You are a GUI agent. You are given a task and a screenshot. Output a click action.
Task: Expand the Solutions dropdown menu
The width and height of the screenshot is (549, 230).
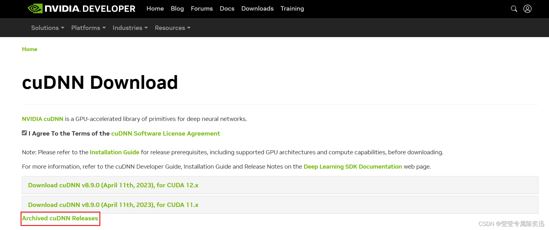point(48,28)
